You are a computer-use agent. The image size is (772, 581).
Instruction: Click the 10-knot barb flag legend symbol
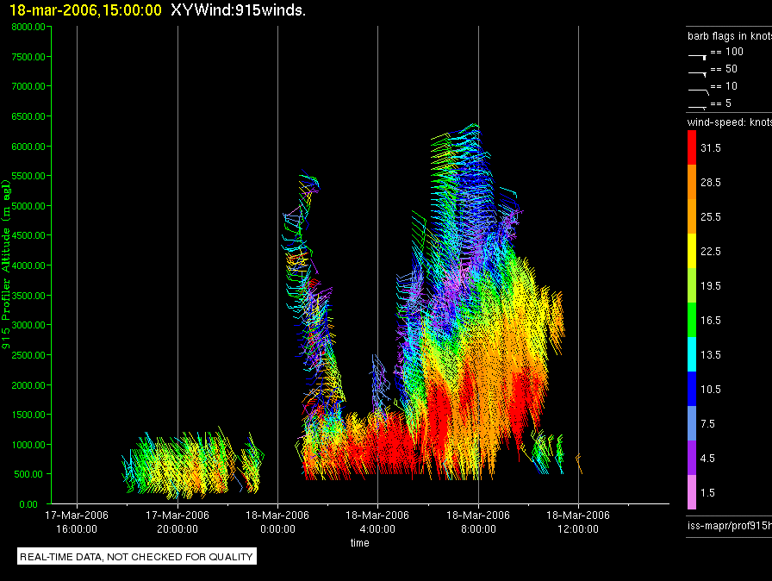tap(698, 91)
